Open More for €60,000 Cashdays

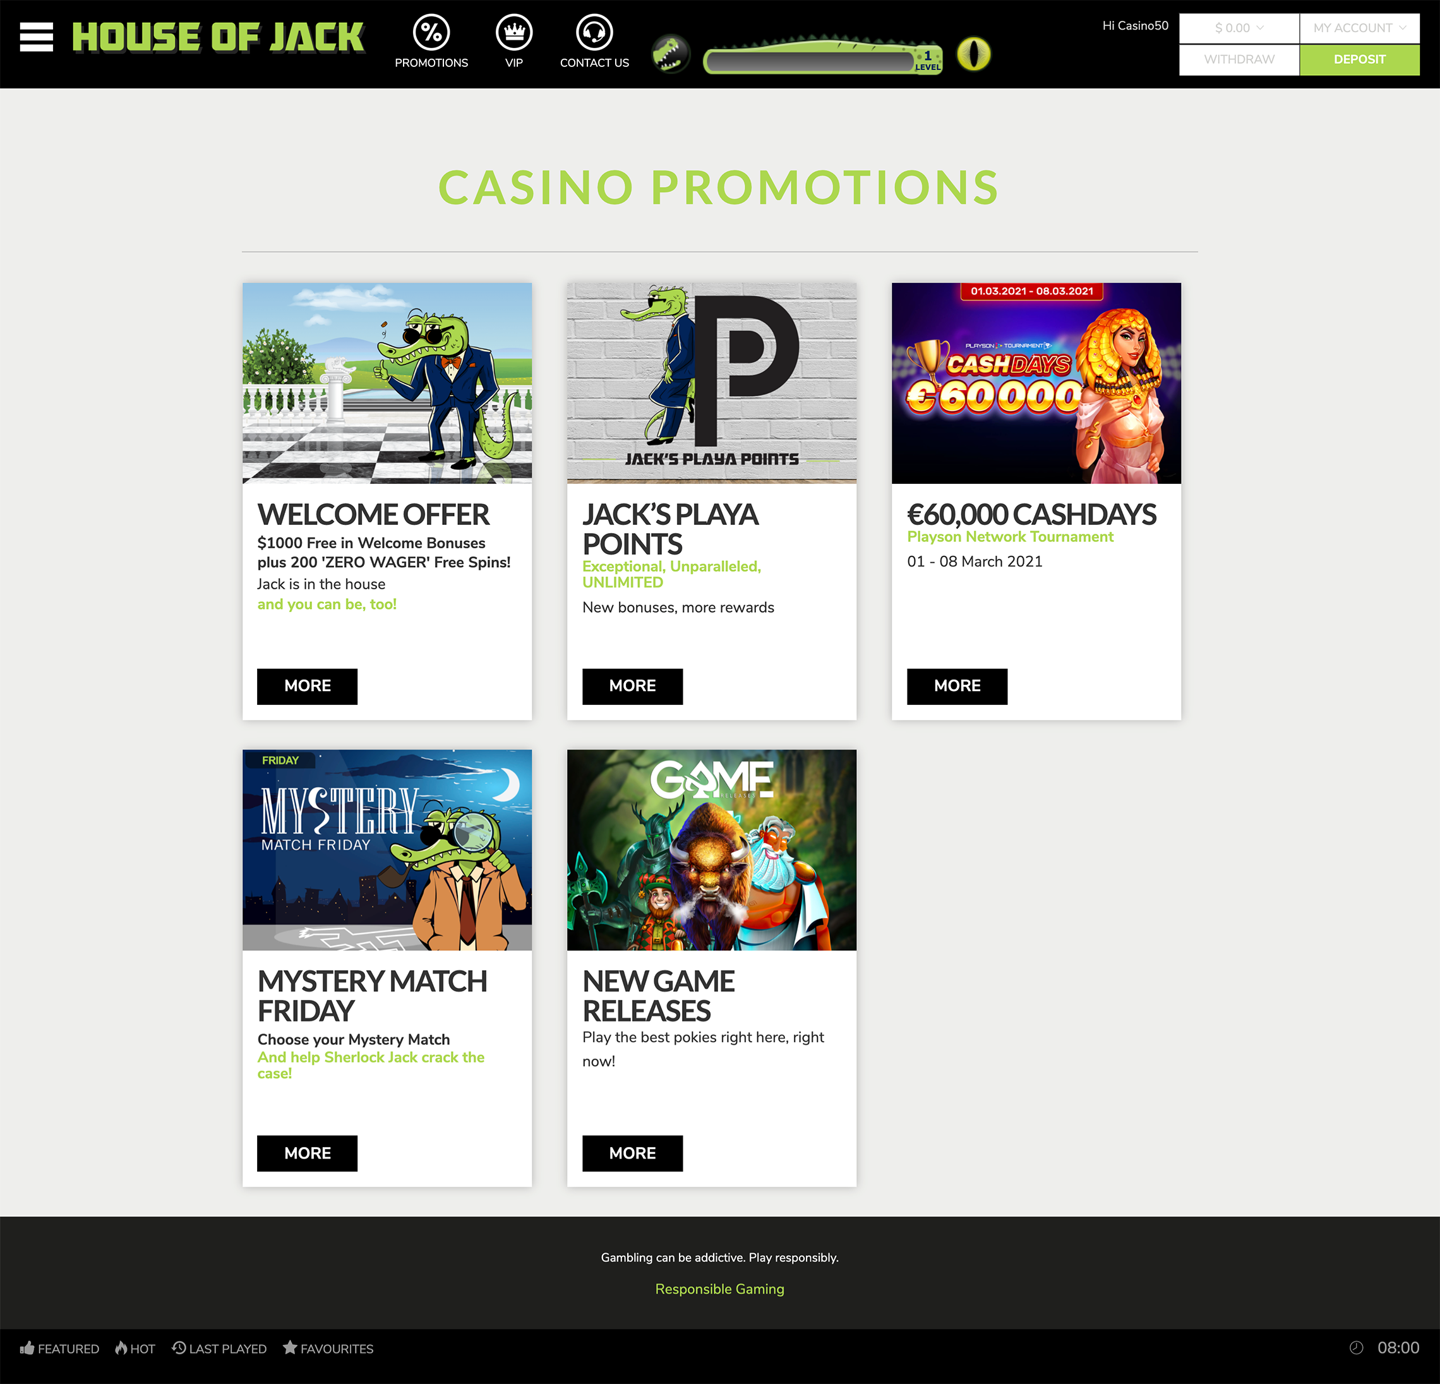(x=957, y=686)
